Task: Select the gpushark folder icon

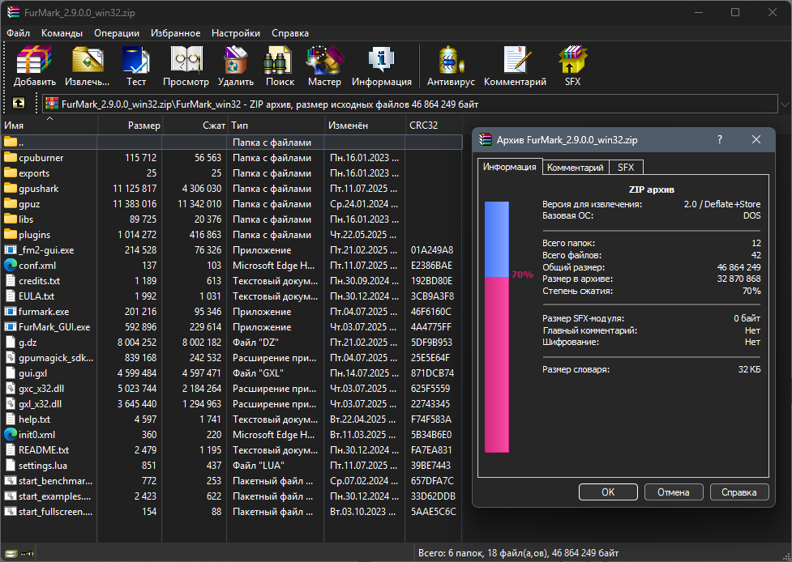Action: coord(10,189)
